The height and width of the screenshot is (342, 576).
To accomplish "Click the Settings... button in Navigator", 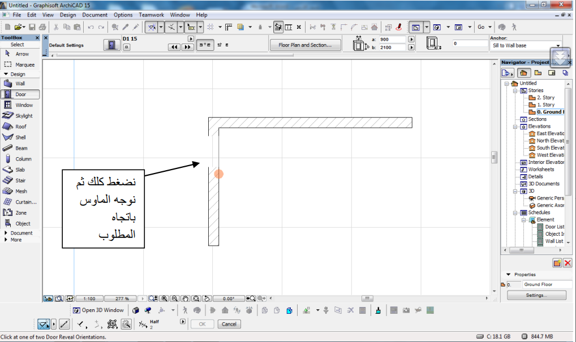I will [x=536, y=295].
